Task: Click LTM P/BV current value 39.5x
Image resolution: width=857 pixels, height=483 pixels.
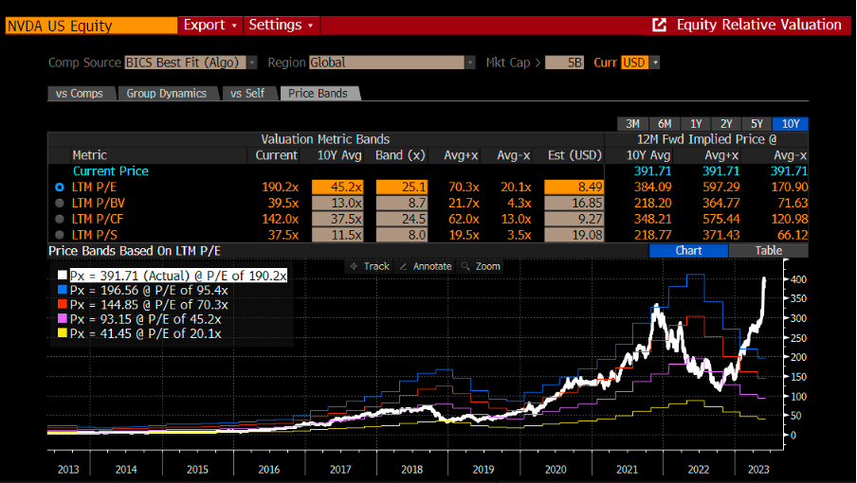Action: 283,203
